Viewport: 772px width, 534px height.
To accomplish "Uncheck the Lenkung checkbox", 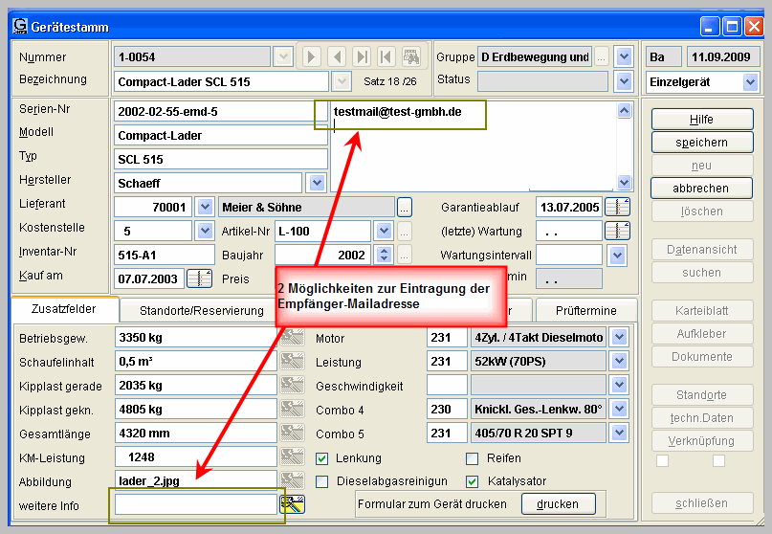I will point(322,458).
